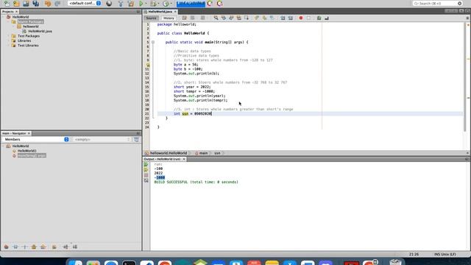This screenshot has width=471, height=265.
Task: Collapse main method code fold
Action: coord(153,43)
